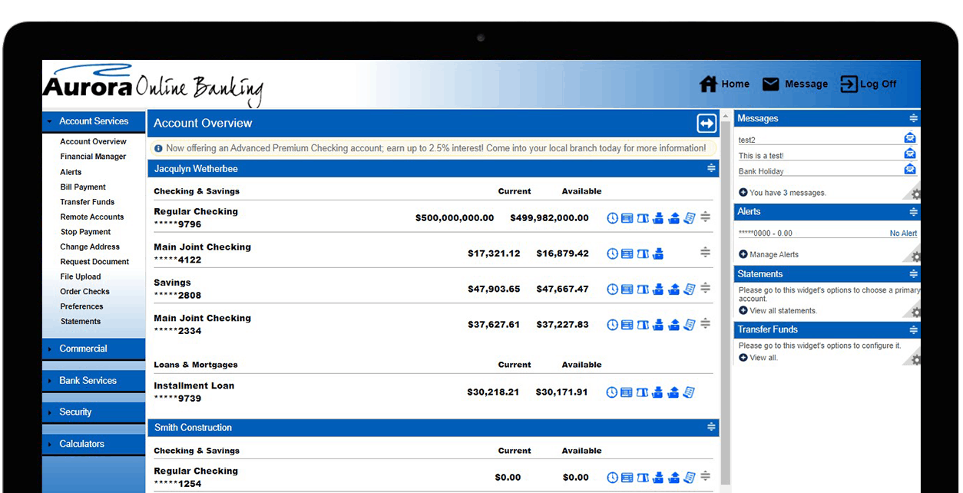Image resolution: width=963 pixels, height=493 pixels.
Task: Open Request Document from the sidebar
Action: 95,262
